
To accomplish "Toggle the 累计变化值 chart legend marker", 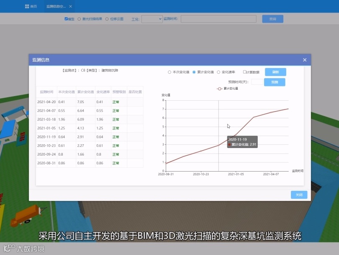I will 219,88.
